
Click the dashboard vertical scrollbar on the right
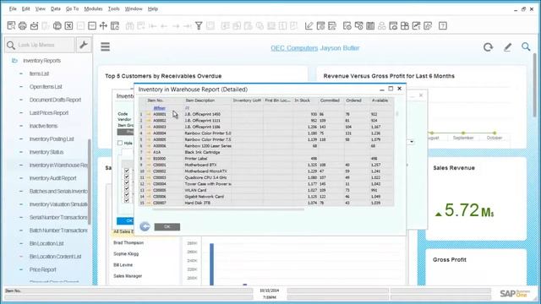pos(535,85)
